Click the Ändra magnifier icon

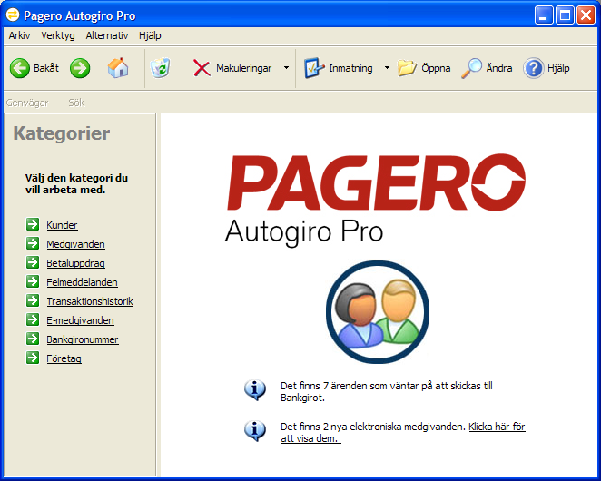pos(471,68)
